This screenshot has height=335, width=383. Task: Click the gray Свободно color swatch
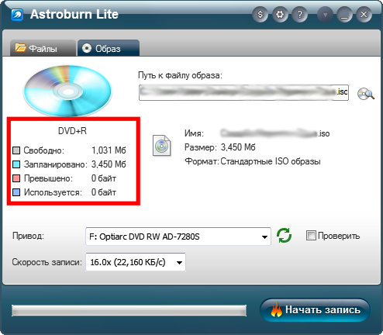pos(16,150)
